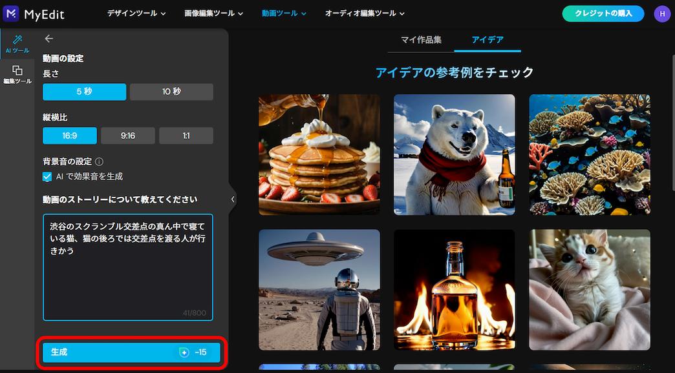Choose the 16:9 aspect ratio
The image size is (675, 373).
click(x=70, y=136)
